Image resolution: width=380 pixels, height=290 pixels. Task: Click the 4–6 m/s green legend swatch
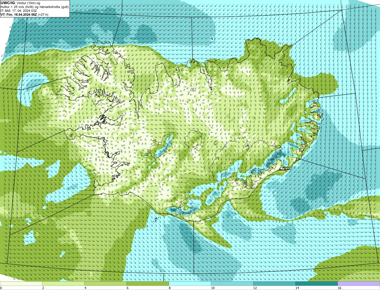105,284
